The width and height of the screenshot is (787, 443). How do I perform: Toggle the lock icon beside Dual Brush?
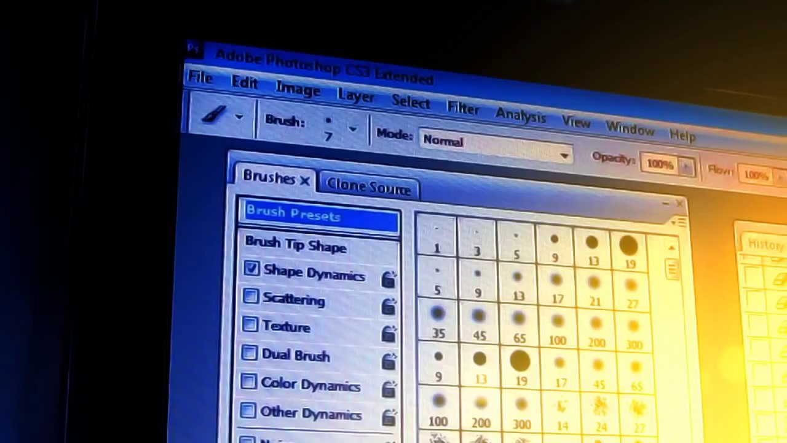389,361
